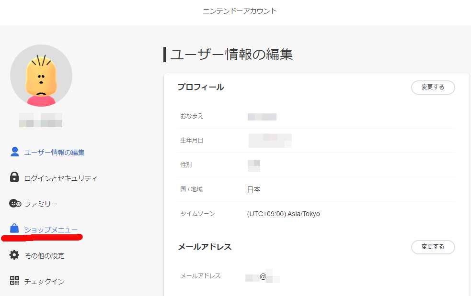Go to ログインとセキュリティ in the sidebar
The height and width of the screenshot is (296, 471).
tap(61, 178)
